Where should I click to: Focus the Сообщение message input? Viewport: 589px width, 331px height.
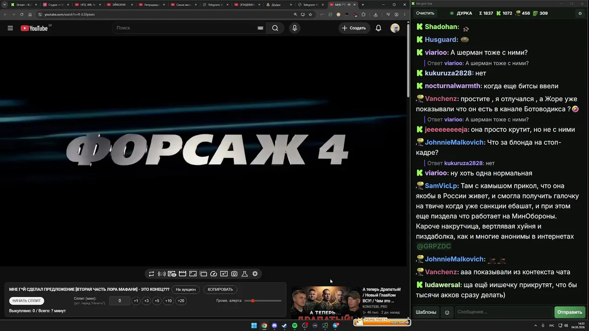[504, 312]
